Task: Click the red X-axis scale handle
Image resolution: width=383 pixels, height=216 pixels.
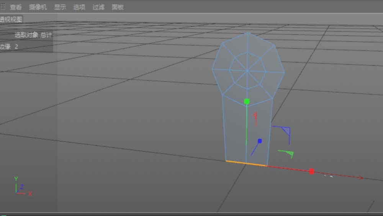Action: click(311, 171)
